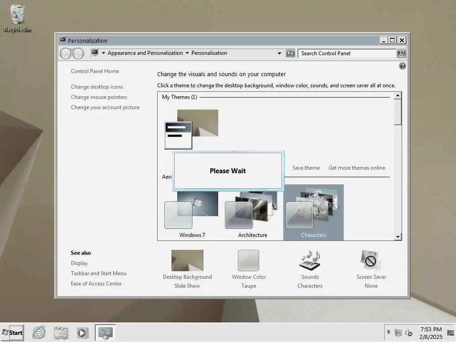Click Appearance and Personalization breadcrumb

click(x=145, y=53)
